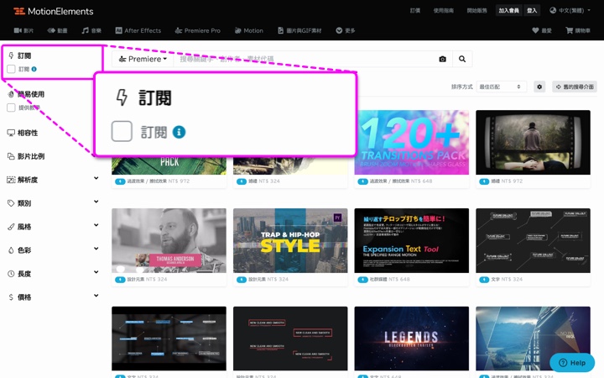Image resolution: width=604 pixels, height=378 pixels.
Task: Open the 最佳匹配 sort dropdown
Action: (x=501, y=87)
